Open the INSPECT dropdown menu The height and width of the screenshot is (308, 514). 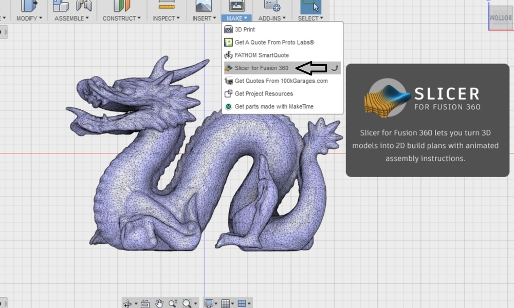coord(166,18)
